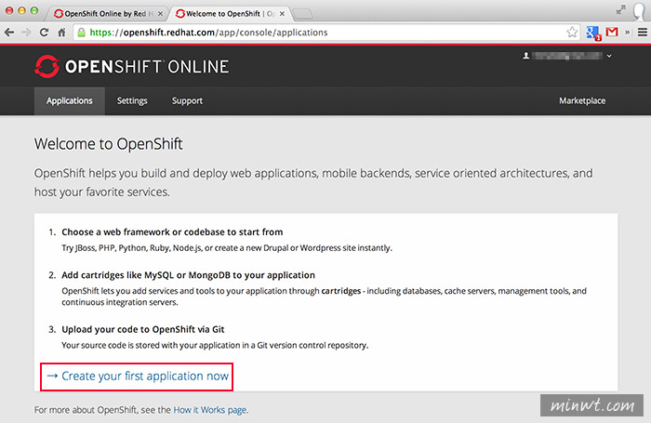Click the Welcome to OpenShift heading

109,144
